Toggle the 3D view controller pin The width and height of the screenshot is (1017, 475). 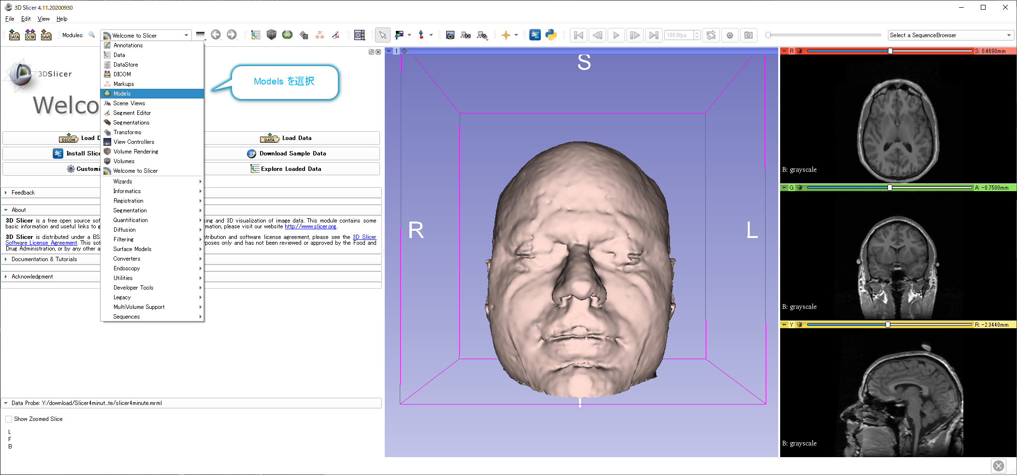point(389,51)
